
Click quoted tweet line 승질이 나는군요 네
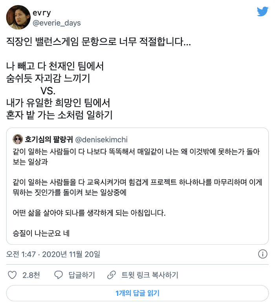(41, 233)
